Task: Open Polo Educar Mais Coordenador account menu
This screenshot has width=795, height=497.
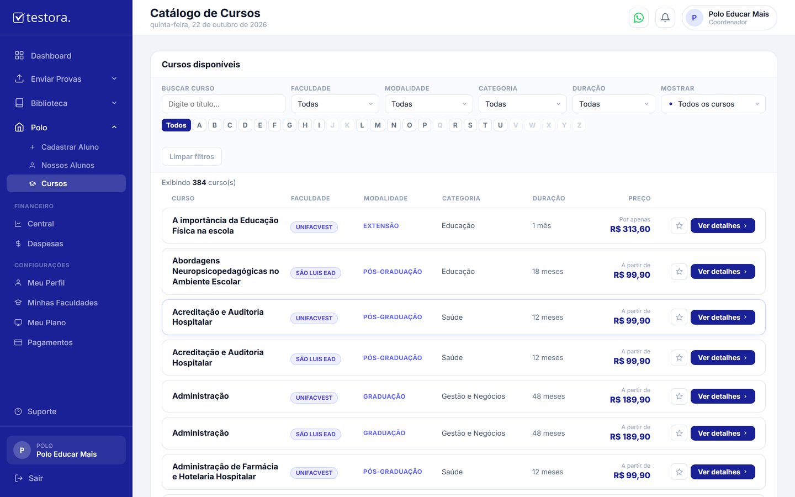Action: (x=729, y=18)
